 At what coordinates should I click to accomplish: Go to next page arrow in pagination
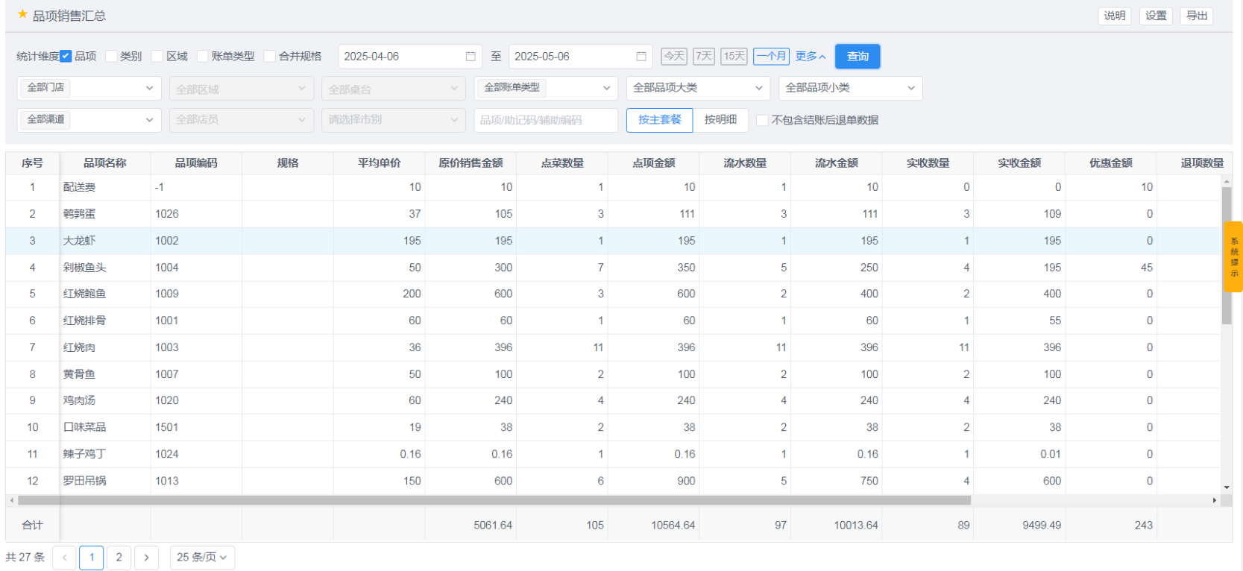[147, 558]
